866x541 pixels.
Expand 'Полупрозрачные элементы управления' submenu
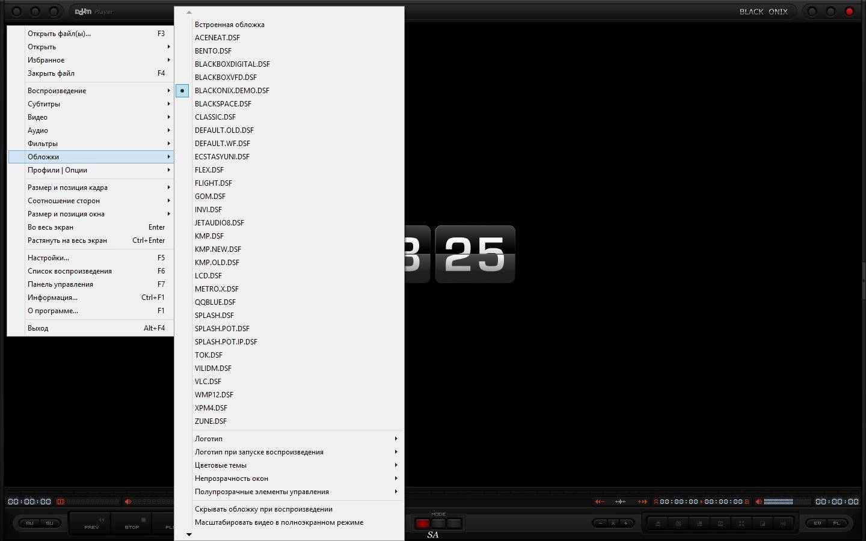(x=289, y=492)
